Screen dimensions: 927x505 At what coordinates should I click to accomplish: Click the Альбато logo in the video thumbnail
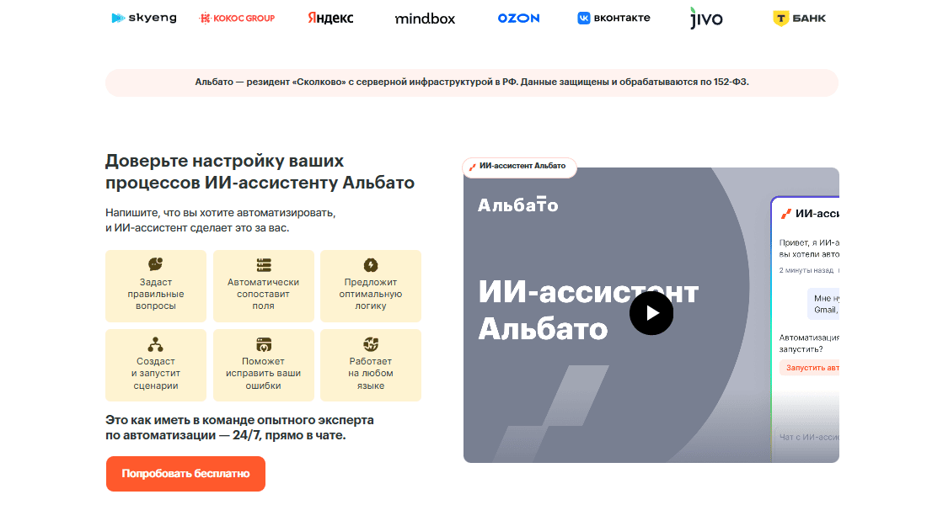518,205
